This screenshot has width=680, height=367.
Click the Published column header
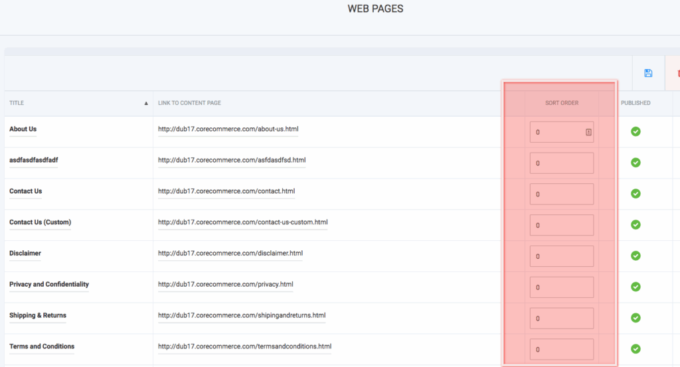[636, 103]
